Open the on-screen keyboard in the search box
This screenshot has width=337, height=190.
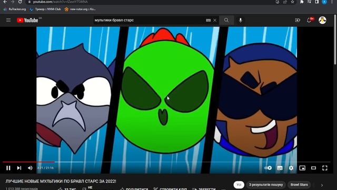[209, 20]
